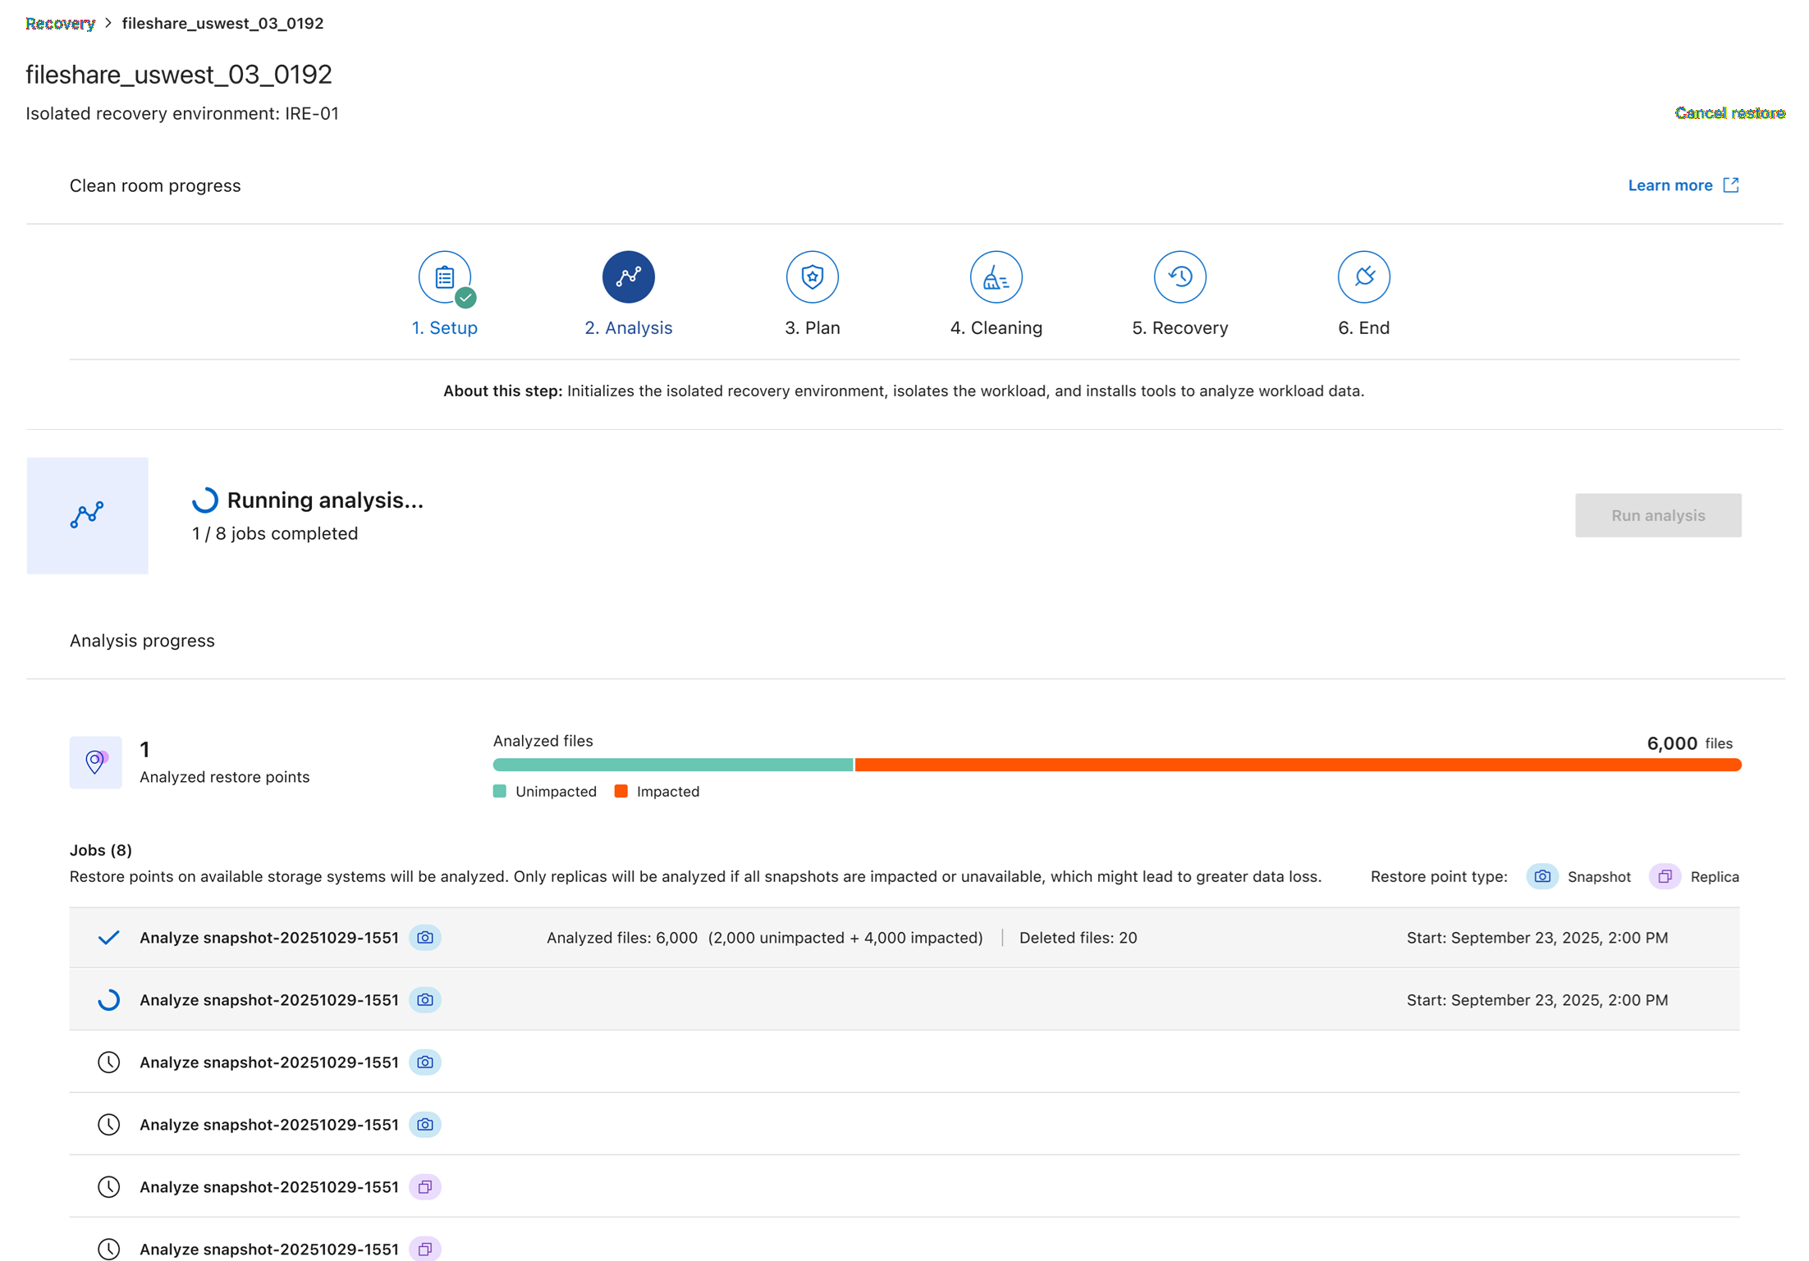Click the blue checkmark on completed job
The image size is (1809, 1261).
[108, 937]
